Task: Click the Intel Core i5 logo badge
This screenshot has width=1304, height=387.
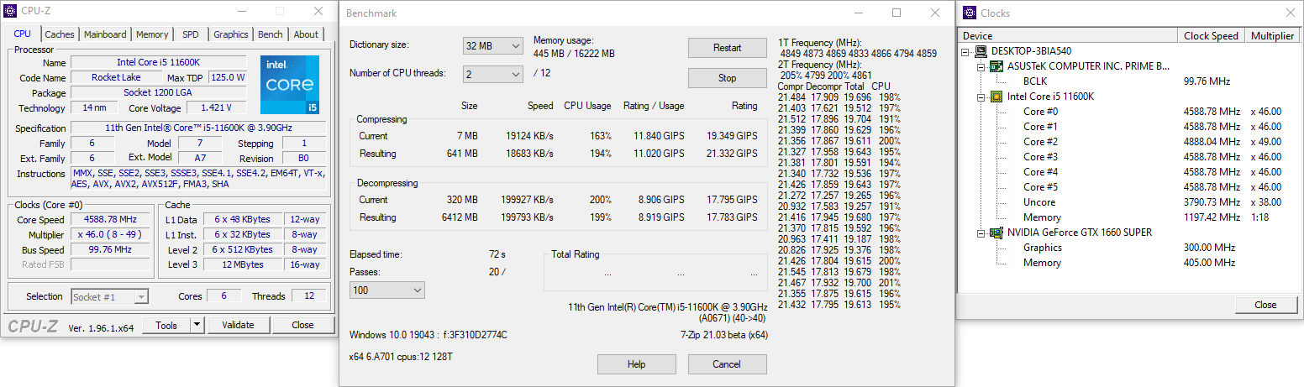Action: click(290, 85)
